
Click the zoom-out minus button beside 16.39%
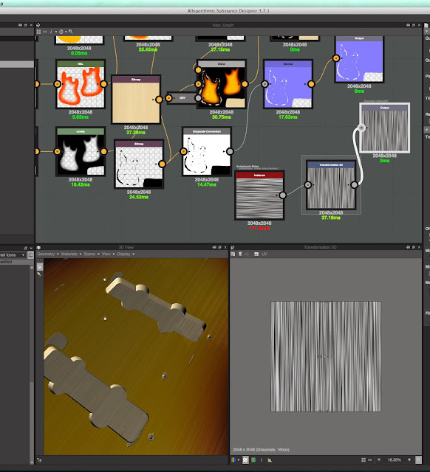[x=379, y=459]
